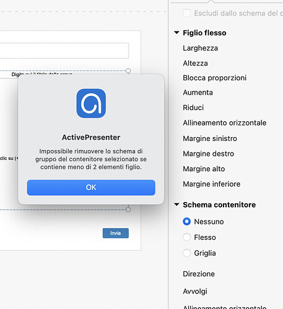Screen dimensions: 283x309
Task: Tick the Escludi dallo schema checkbox
Action: click(x=187, y=13)
